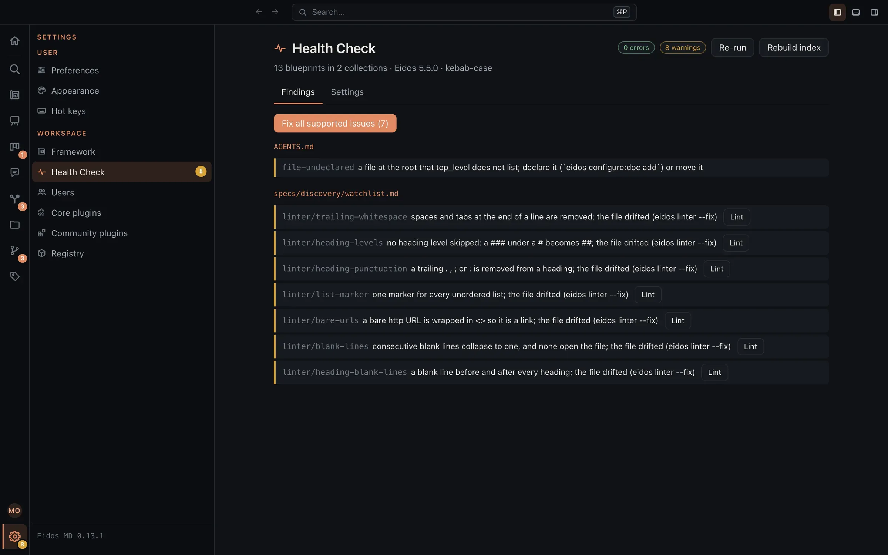The width and height of the screenshot is (888, 555).
Task: Click Lint for linter/blank-lines finding
Action: click(x=750, y=347)
